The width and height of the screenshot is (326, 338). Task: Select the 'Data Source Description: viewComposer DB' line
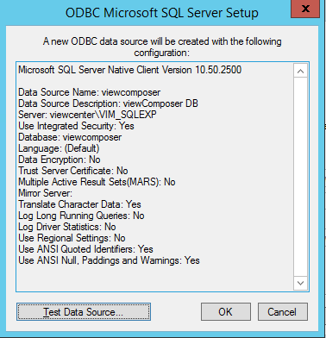(x=108, y=103)
